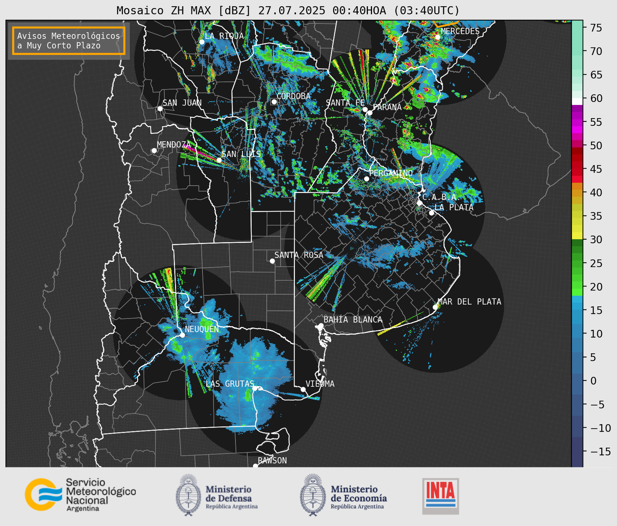
Task: Click the Santa Rosa city marker dot
Action: [x=272, y=261]
